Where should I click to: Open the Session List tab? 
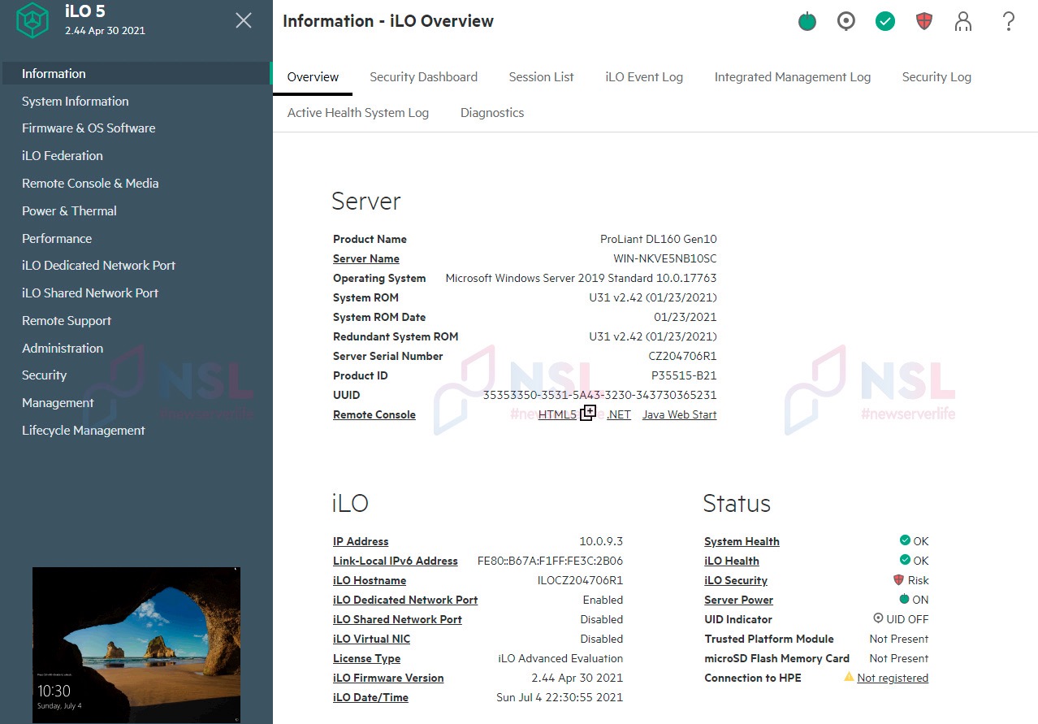pos(541,77)
